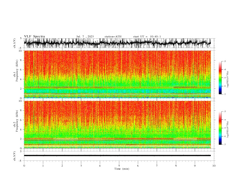Screen dimensions: 241x186
Task: Click time axis tick label "9"
Action: tap(195, 166)
